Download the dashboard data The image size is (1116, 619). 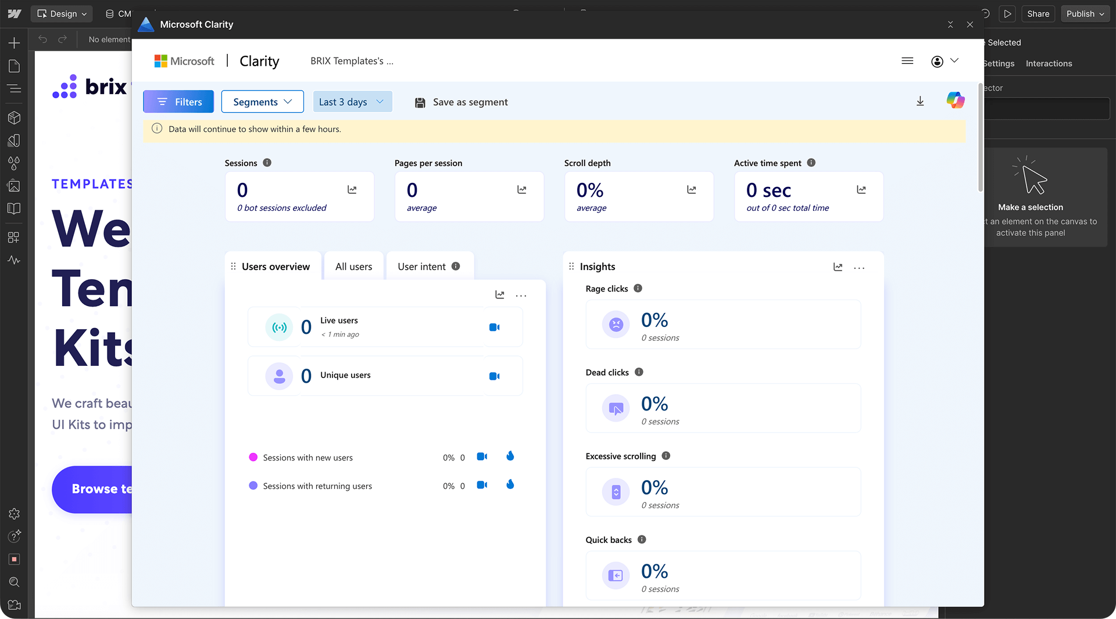tap(920, 100)
